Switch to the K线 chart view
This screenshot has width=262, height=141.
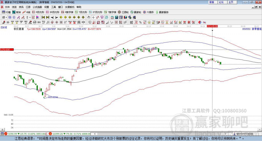26,12
